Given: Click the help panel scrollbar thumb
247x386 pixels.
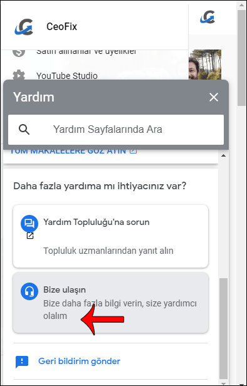Looking at the screenshot, I should tap(223, 328).
